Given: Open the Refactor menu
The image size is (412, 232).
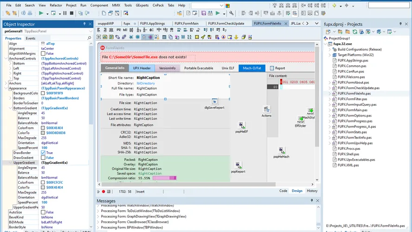Looking at the screenshot, I should click(x=56, y=5).
